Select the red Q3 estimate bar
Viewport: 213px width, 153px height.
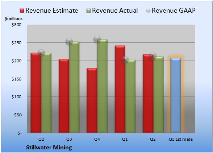point(64,96)
